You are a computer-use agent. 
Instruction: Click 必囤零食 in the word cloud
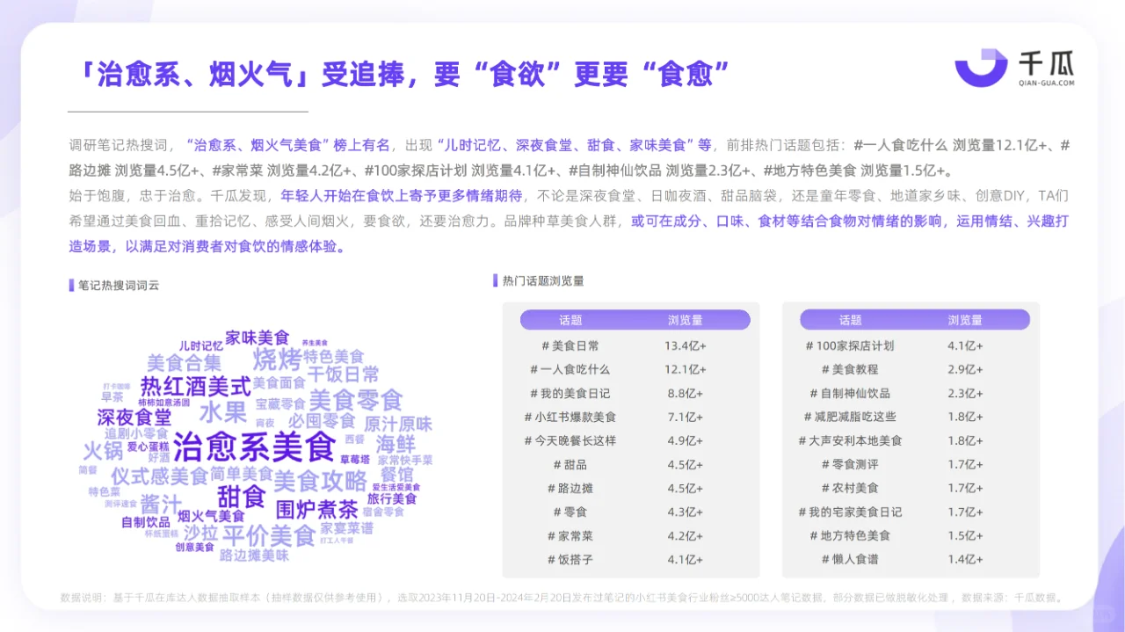pos(322,422)
